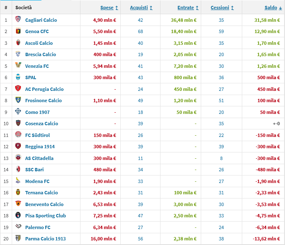Open the Venezia FC club link
This screenshot has width=285, height=245.
[37, 66]
